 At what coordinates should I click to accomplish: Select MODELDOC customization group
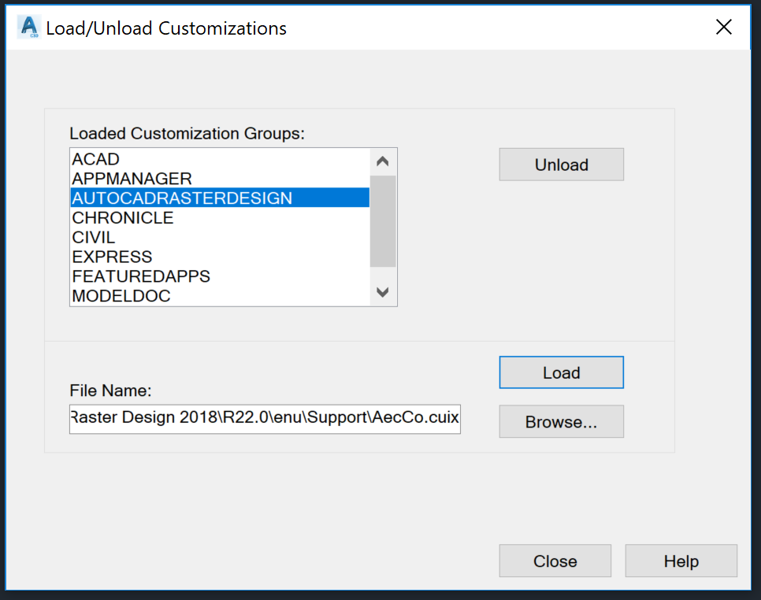220,295
